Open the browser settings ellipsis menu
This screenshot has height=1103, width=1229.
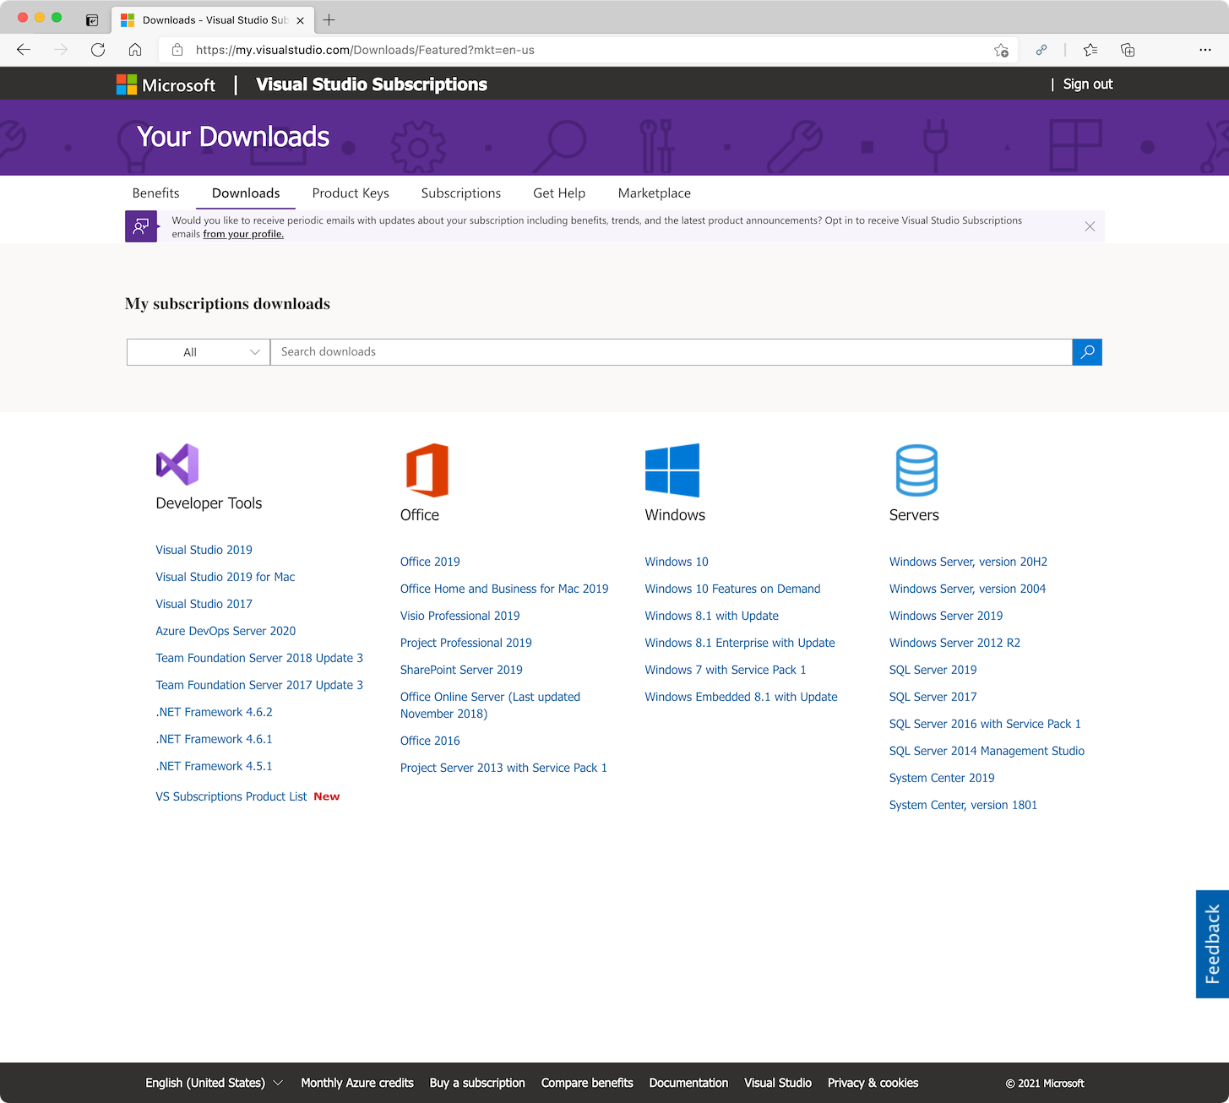1205,50
